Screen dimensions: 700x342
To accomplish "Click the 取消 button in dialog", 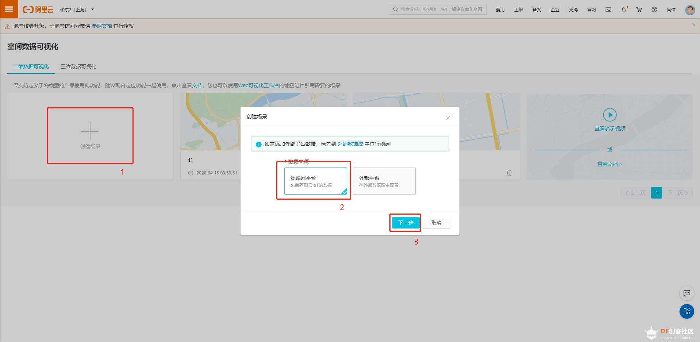I will tap(436, 223).
